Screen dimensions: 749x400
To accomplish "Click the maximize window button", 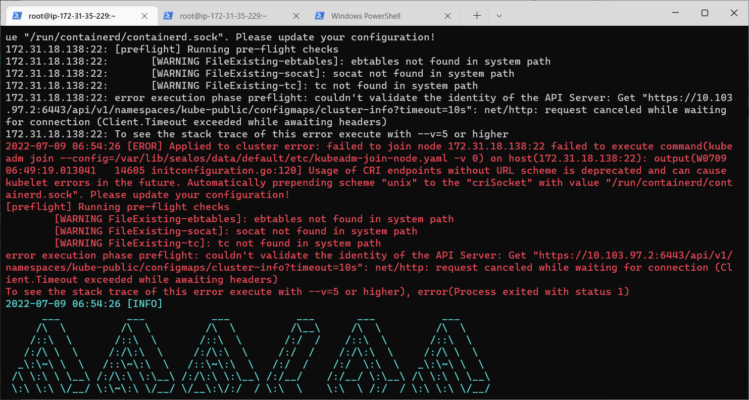I will pos(704,13).
